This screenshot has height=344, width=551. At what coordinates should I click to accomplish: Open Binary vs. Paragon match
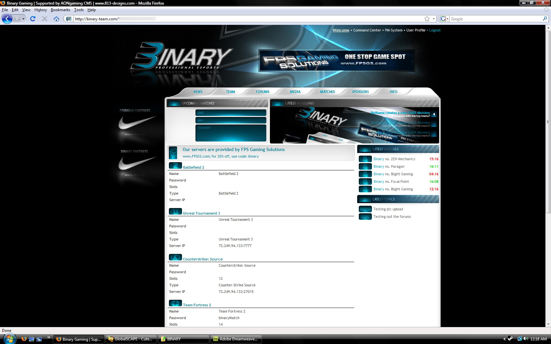(389, 166)
